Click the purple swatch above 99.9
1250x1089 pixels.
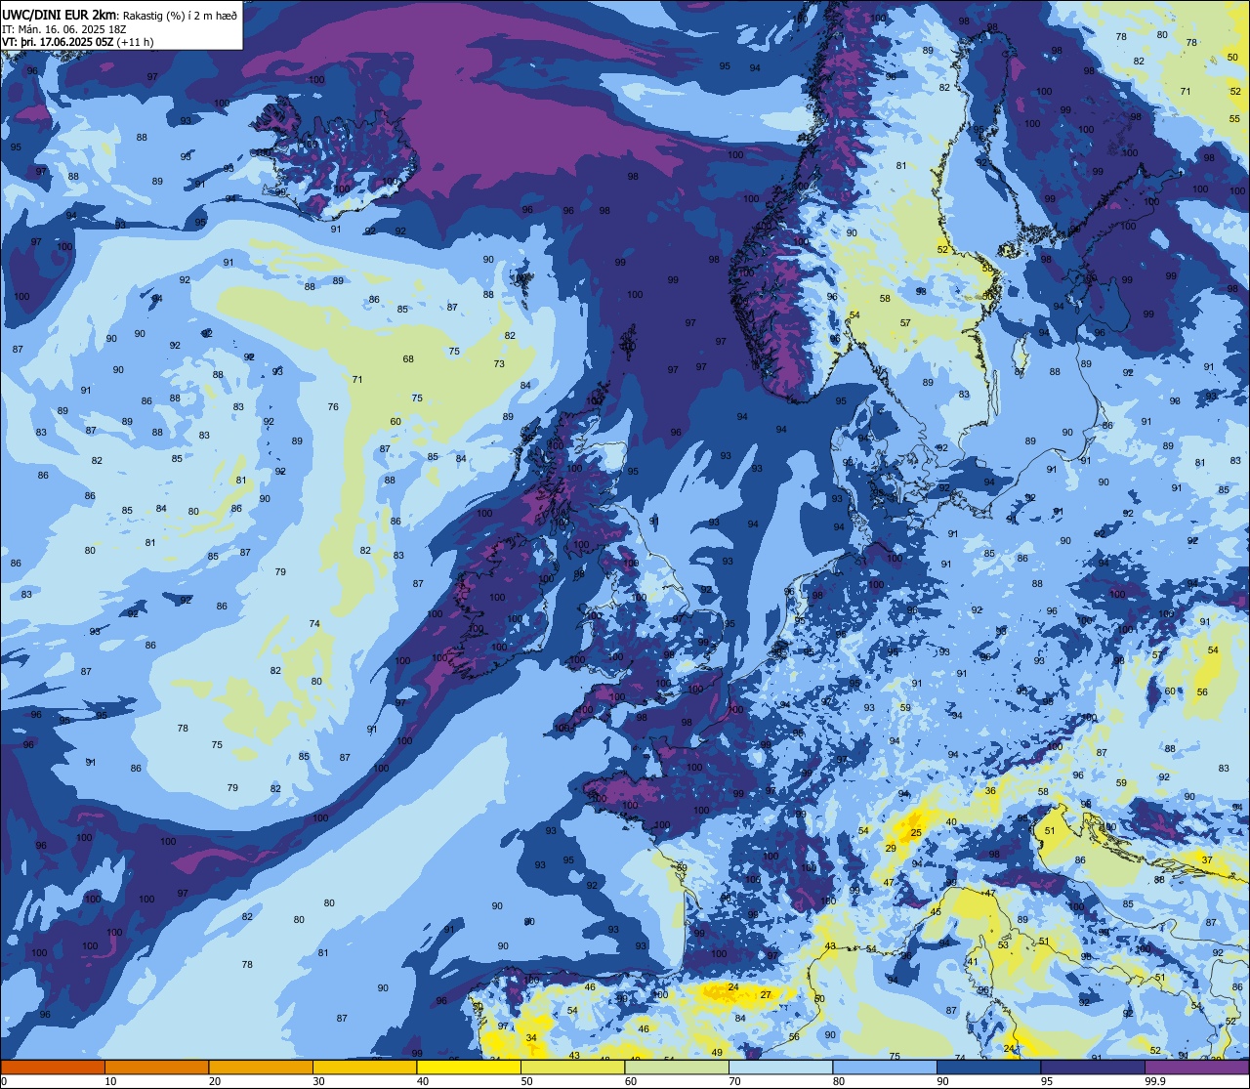[1197, 1067]
